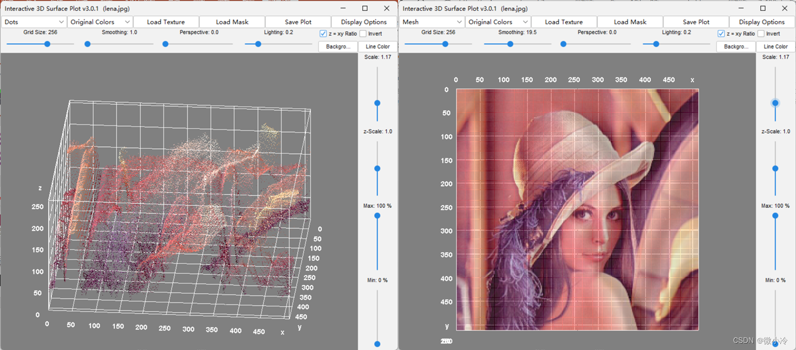
Task: Check Invert box in right window
Action: pyautogui.click(x=761, y=34)
